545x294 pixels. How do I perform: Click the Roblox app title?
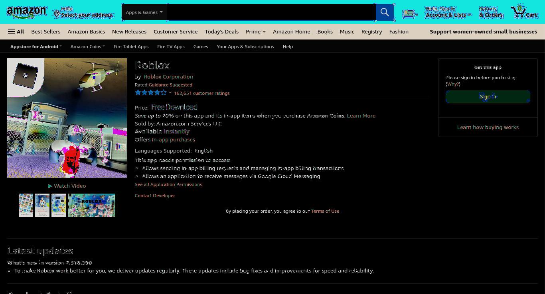[152, 65]
